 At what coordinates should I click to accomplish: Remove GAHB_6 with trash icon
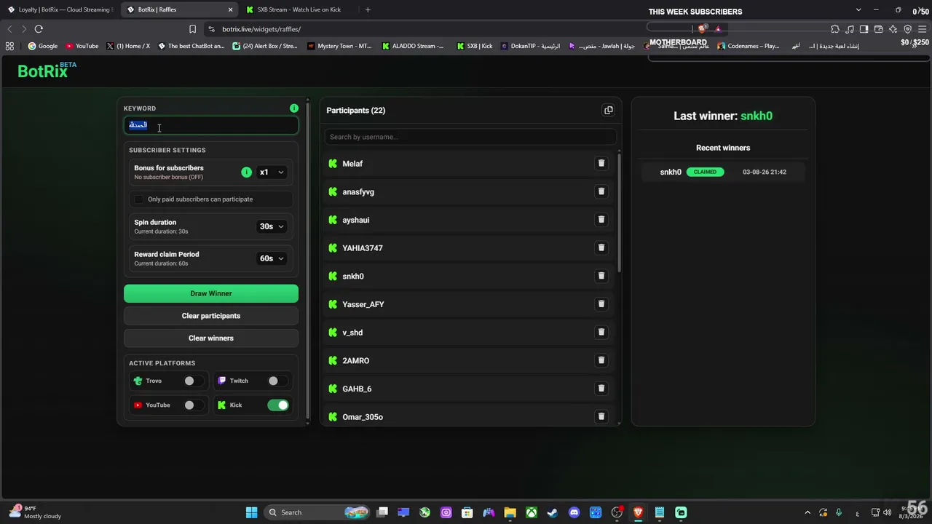[x=601, y=389]
